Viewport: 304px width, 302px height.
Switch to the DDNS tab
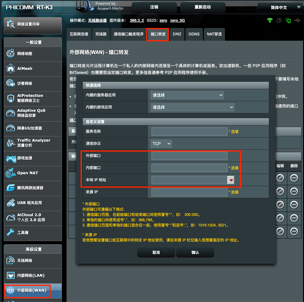[x=194, y=34]
